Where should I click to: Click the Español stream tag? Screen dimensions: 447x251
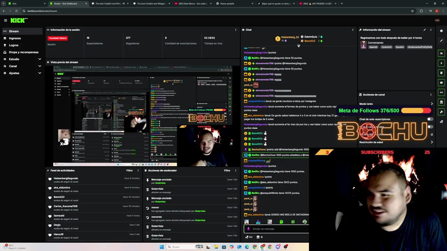[x=400, y=47]
